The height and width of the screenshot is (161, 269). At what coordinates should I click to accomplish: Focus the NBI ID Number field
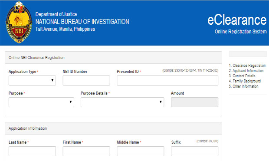[86, 80]
